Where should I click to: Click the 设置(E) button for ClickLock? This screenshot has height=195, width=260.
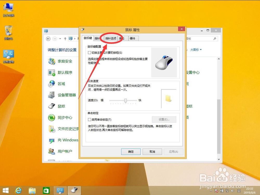pos(164,119)
